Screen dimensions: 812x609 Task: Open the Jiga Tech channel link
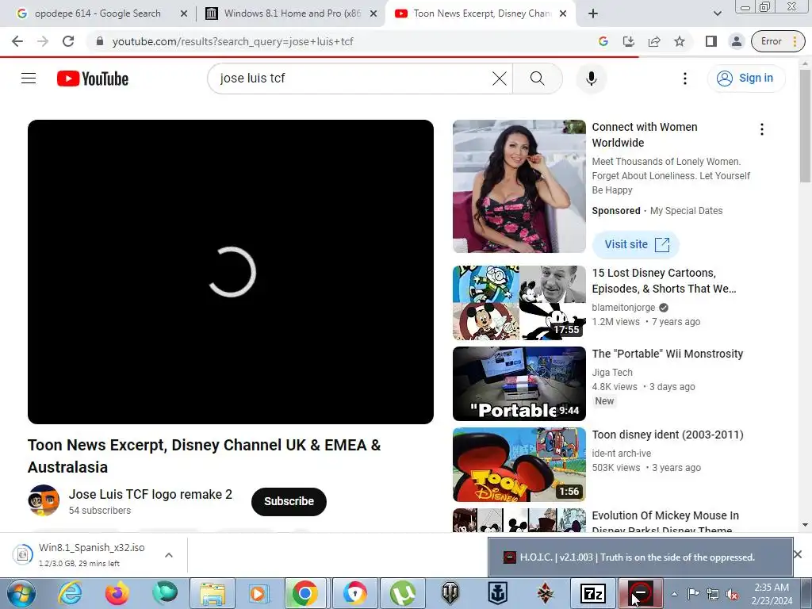click(612, 373)
